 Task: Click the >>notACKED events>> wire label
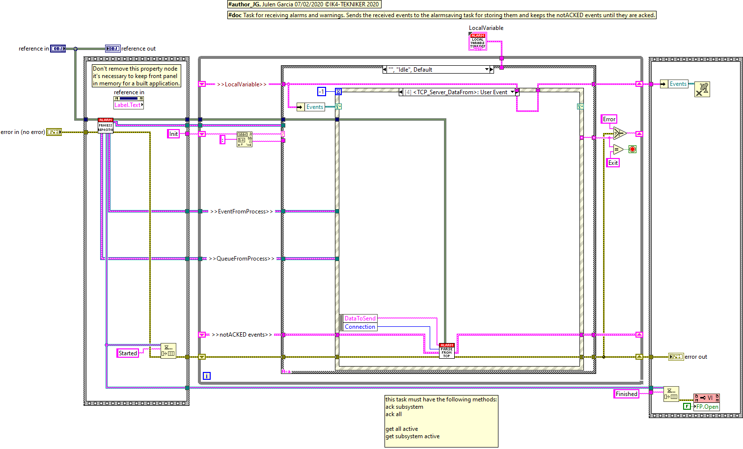[242, 335]
